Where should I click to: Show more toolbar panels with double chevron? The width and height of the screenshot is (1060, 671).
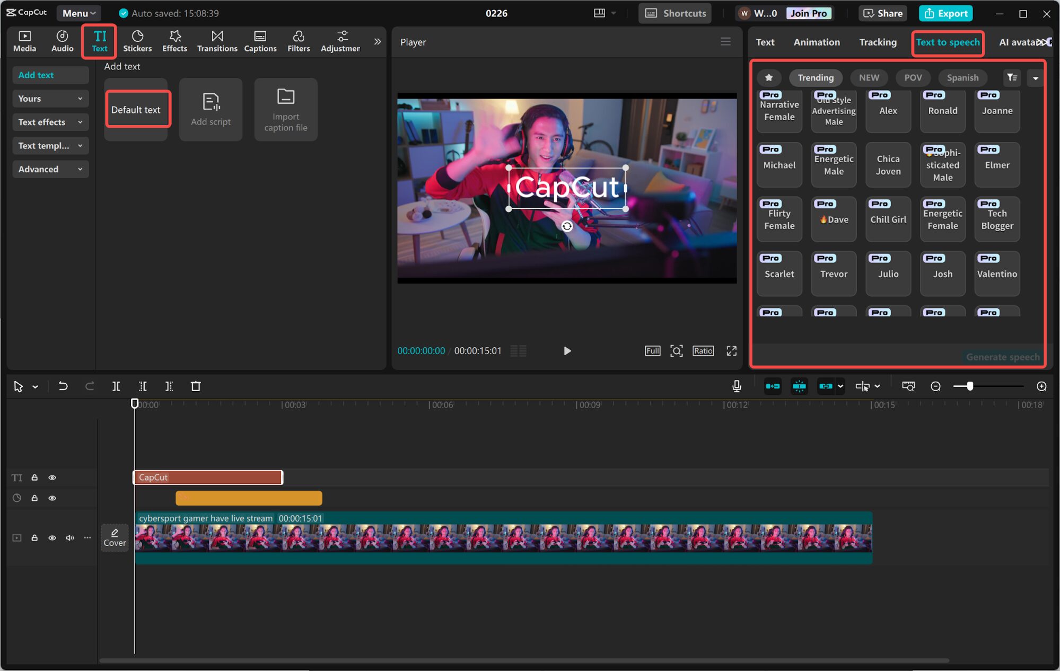coord(377,41)
